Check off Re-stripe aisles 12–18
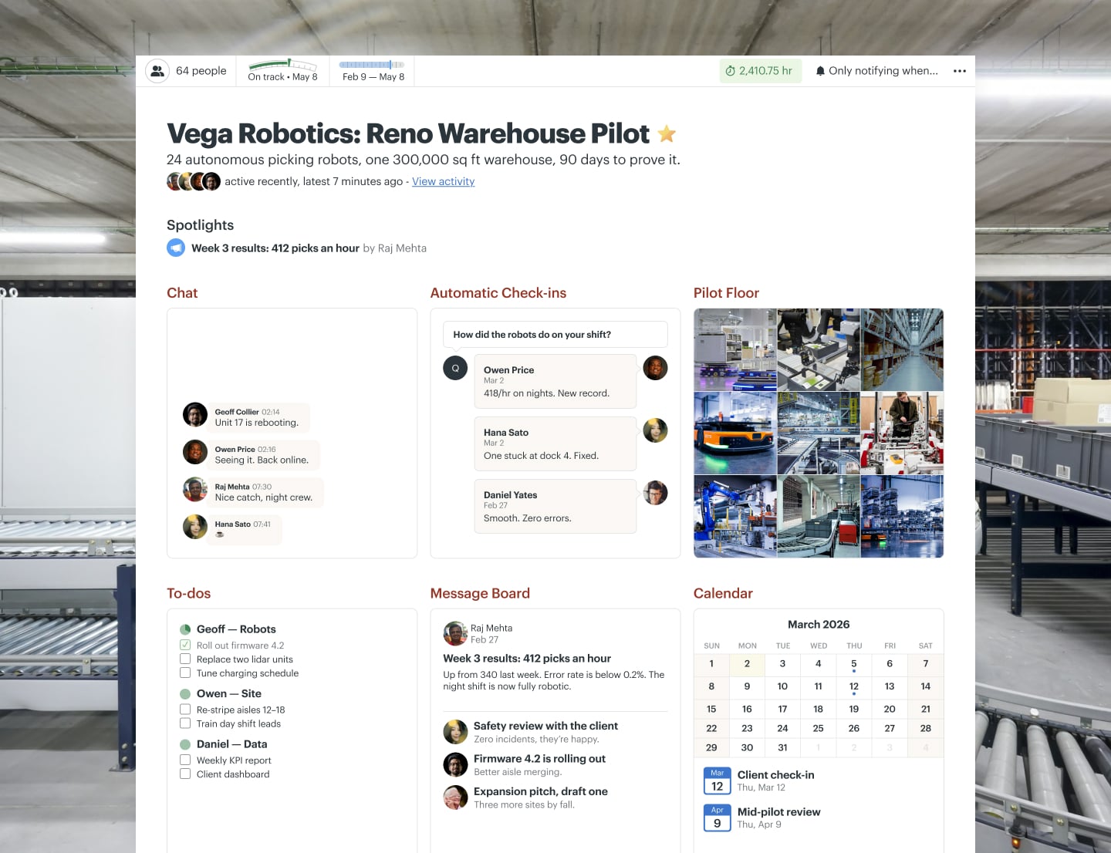Image resolution: width=1111 pixels, height=853 pixels. tap(185, 710)
